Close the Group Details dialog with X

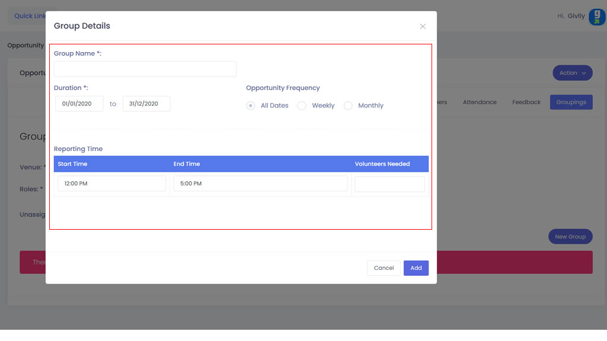423,26
